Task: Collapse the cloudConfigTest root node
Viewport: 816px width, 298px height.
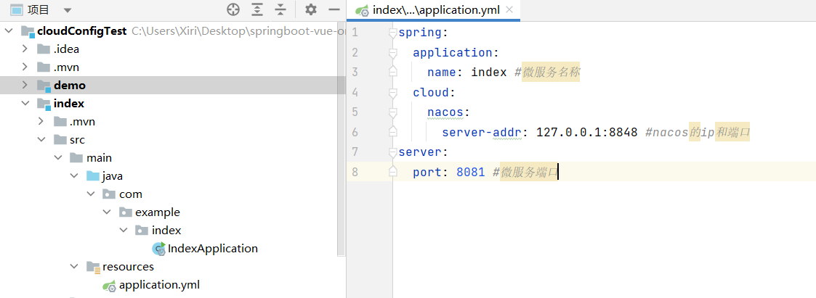Action: [8, 31]
